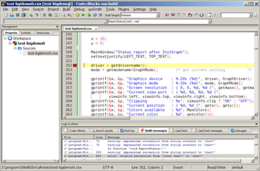This screenshot has height=171, width=260.
Task: Open the ReportStatus function dropdown
Action: click(210, 21)
